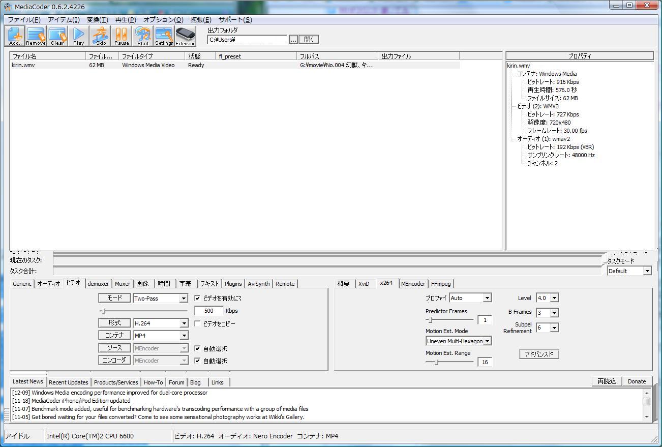Clear the file list with the Clear icon
Viewport: 662px width, 447px height.
[x=57, y=35]
